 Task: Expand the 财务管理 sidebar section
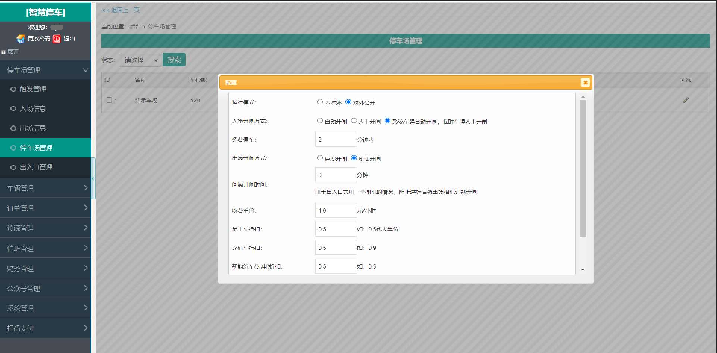pos(46,269)
